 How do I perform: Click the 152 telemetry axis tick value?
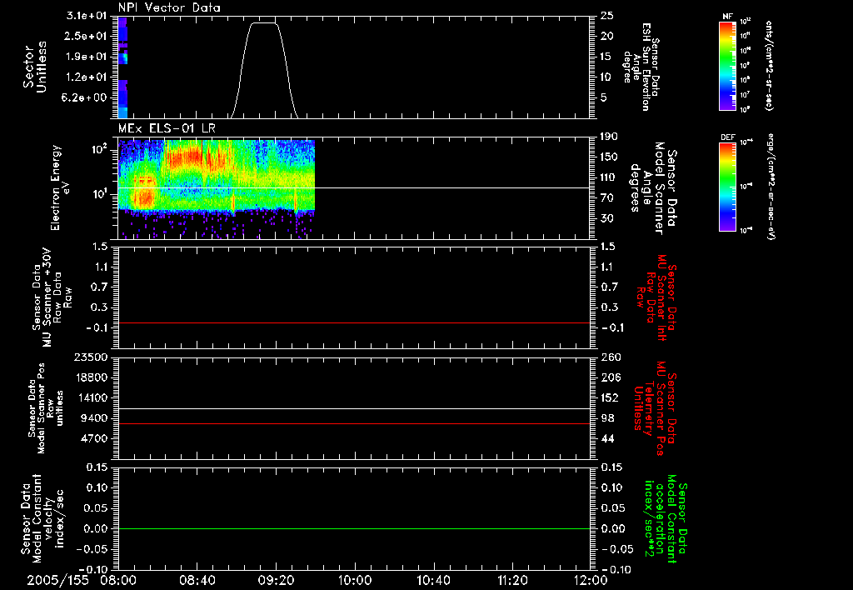(x=610, y=397)
